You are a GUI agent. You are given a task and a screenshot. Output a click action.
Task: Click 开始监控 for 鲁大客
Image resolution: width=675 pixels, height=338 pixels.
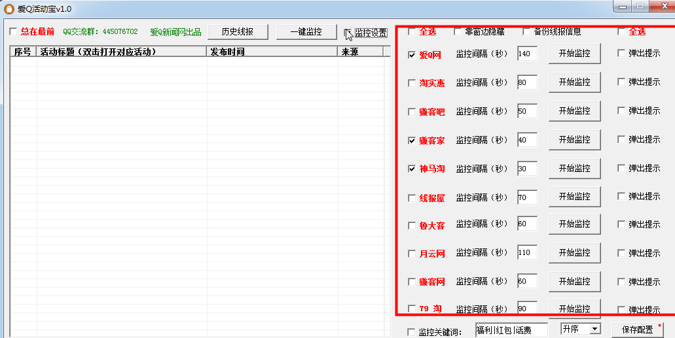pos(574,224)
